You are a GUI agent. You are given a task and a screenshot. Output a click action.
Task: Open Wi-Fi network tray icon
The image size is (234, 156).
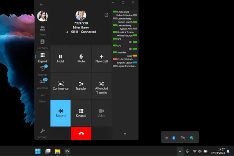[195, 151]
